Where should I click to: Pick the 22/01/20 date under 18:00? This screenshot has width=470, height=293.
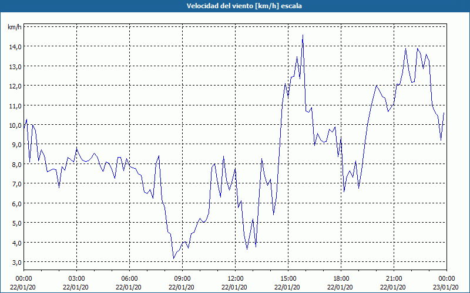click(x=340, y=287)
